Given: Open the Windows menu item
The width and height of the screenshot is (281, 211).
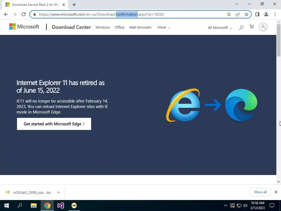Looking at the screenshot, I should (x=103, y=27).
